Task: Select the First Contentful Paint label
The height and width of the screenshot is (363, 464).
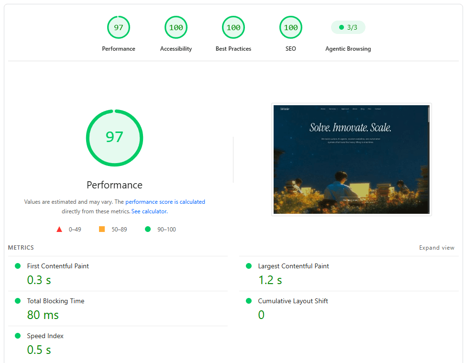Action: 58,266
